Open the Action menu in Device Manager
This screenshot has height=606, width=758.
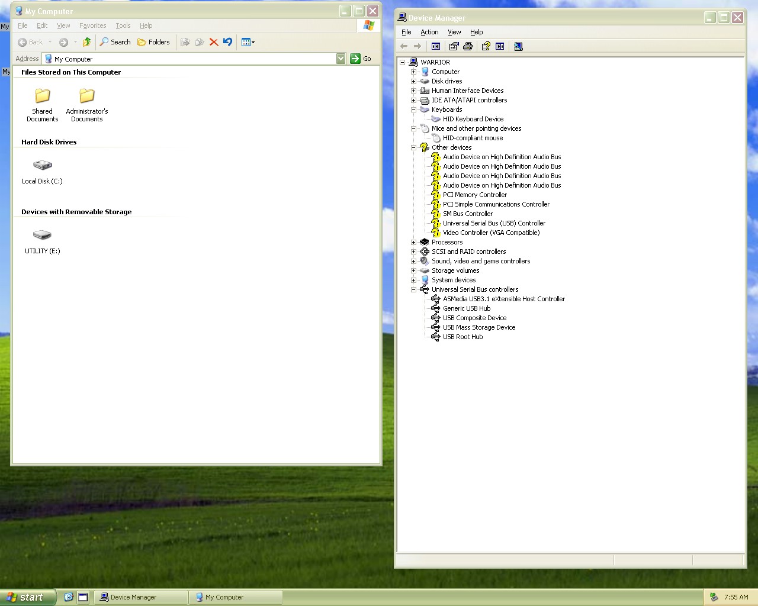click(x=429, y=32)
